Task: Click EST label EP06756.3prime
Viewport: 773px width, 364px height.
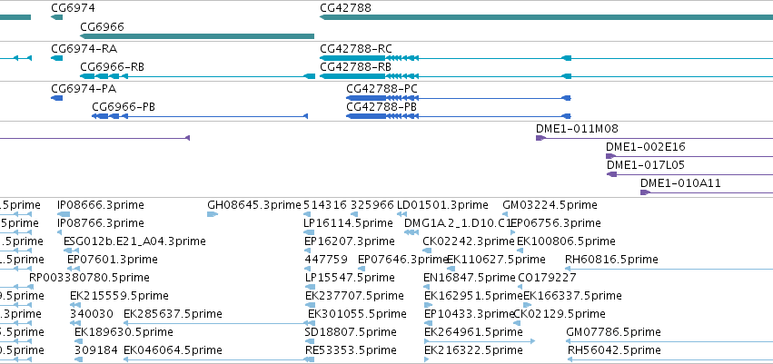Action: 556,223
